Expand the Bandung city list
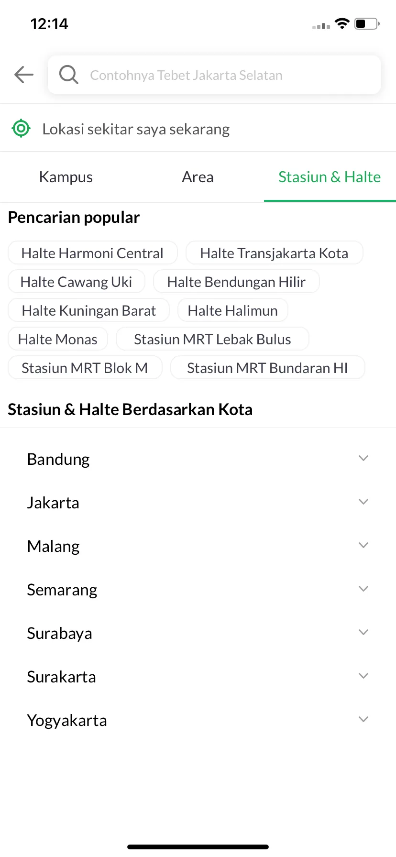Viewport: 396px width, 857px height. click(x=198, y=459)
